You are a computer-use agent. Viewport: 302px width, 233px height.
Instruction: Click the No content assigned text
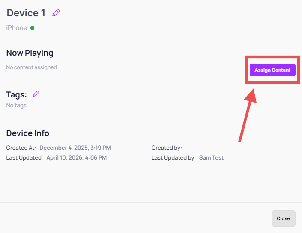point(31,67)
